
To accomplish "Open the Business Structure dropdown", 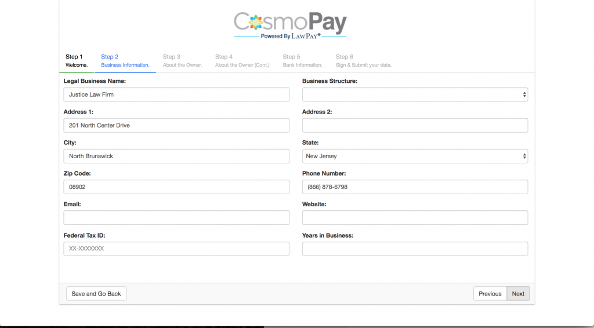I will (x=415, y=94).
